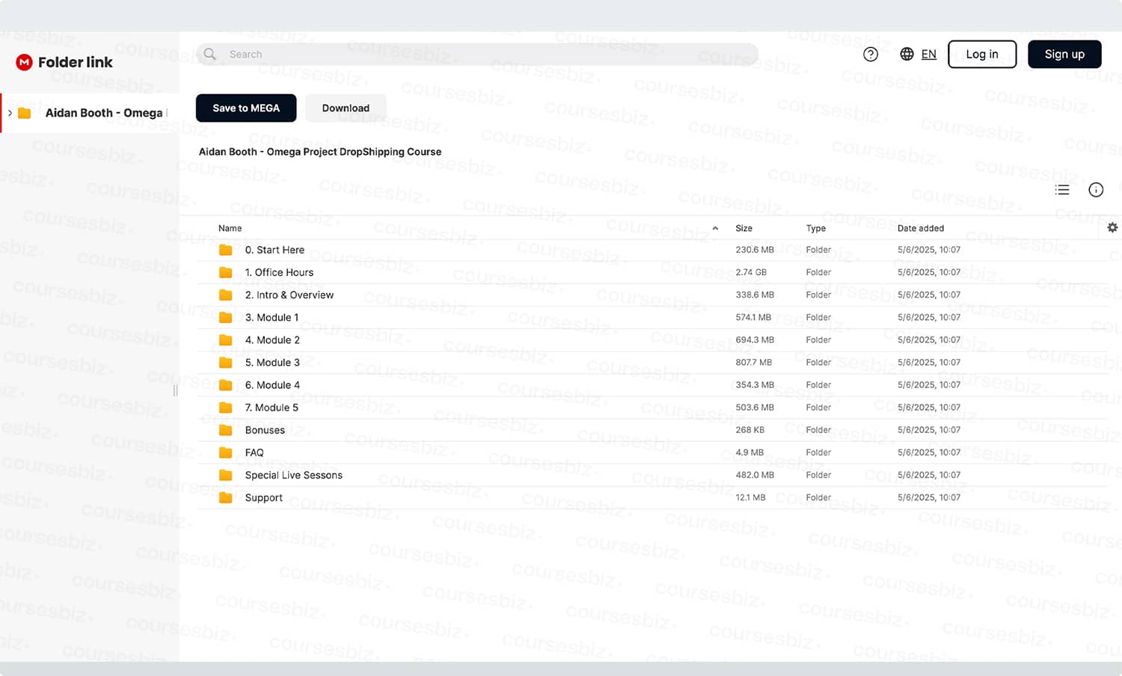This screenshot has height=676, width=1122.
Task: Switch to list view icon
Action: point(1062,190)
